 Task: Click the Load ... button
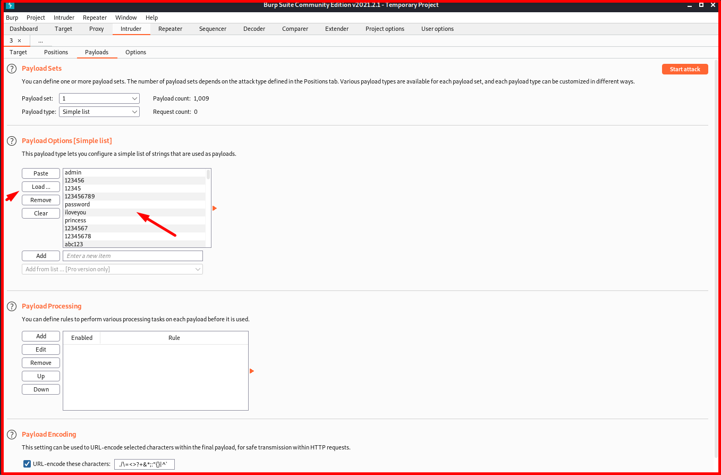coord(41,187)
